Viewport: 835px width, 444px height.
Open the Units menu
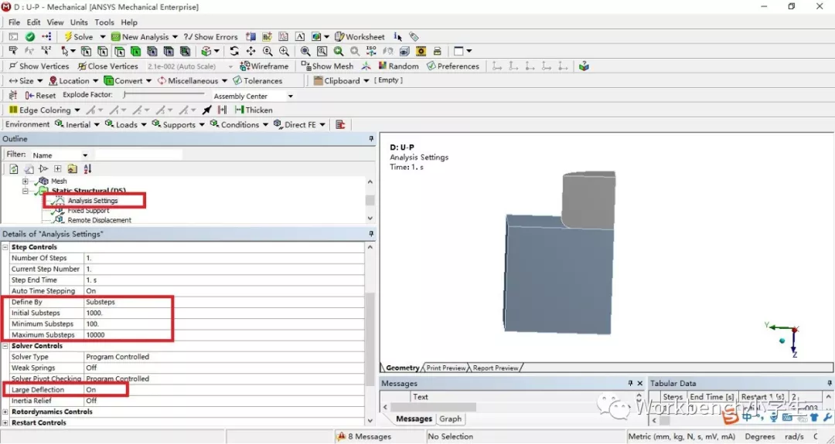(x=79, y=22)
